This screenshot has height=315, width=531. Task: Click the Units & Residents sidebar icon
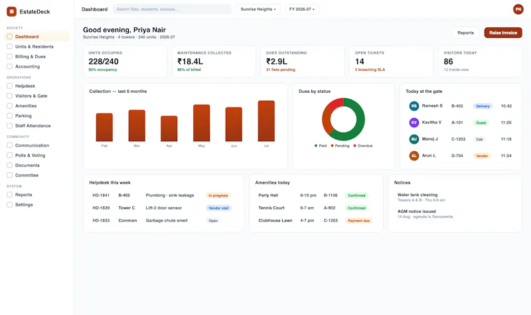pyautogui.click(x=9, y=46)
